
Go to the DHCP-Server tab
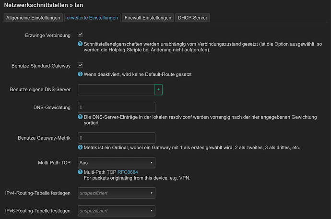click(192, 18)
